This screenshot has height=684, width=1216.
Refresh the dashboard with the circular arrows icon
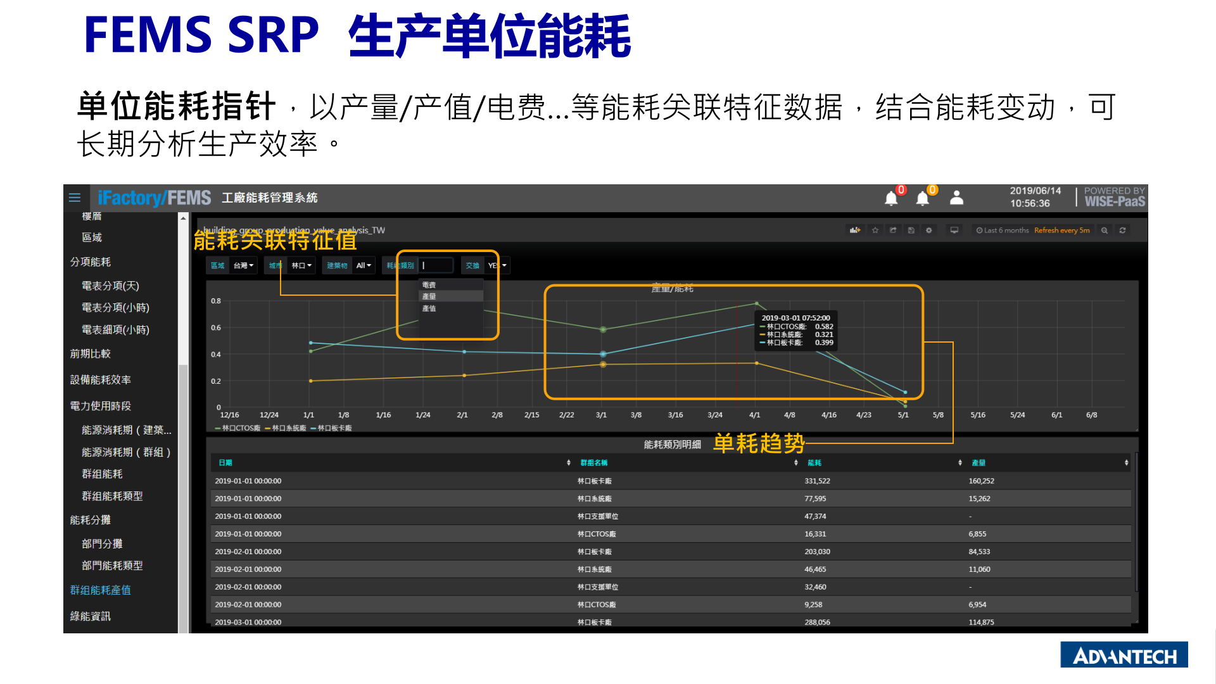(1122, 231)
